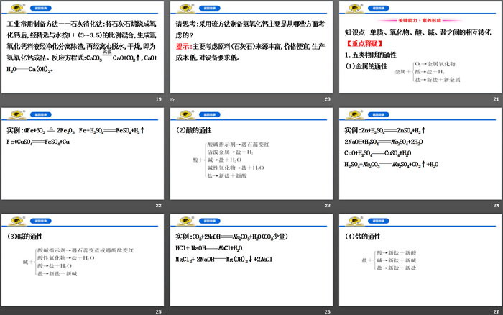Click the logo icon on slide 20
This screenshot has height=315, width=503.
183,8
